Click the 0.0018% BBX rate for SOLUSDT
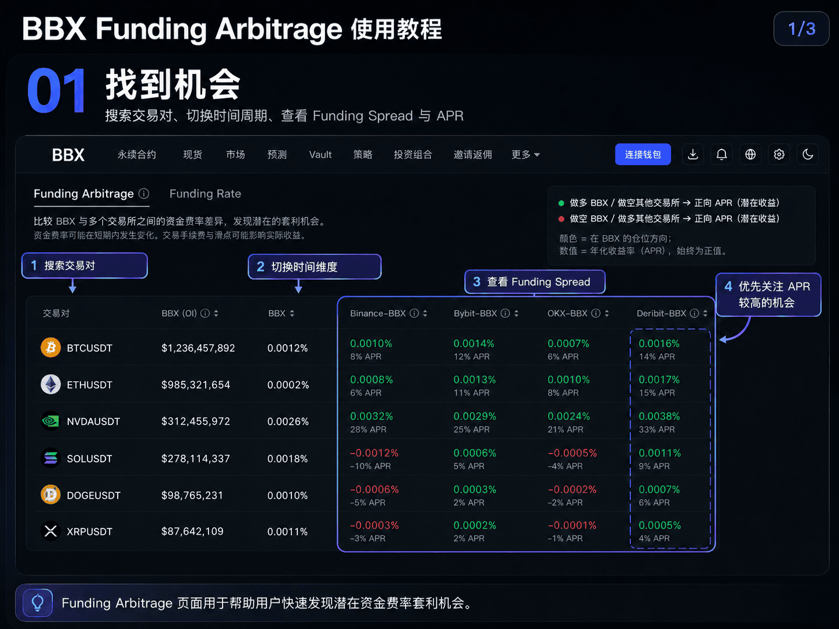The height and width of the screenshot is (629, 839). coord(287,459)
